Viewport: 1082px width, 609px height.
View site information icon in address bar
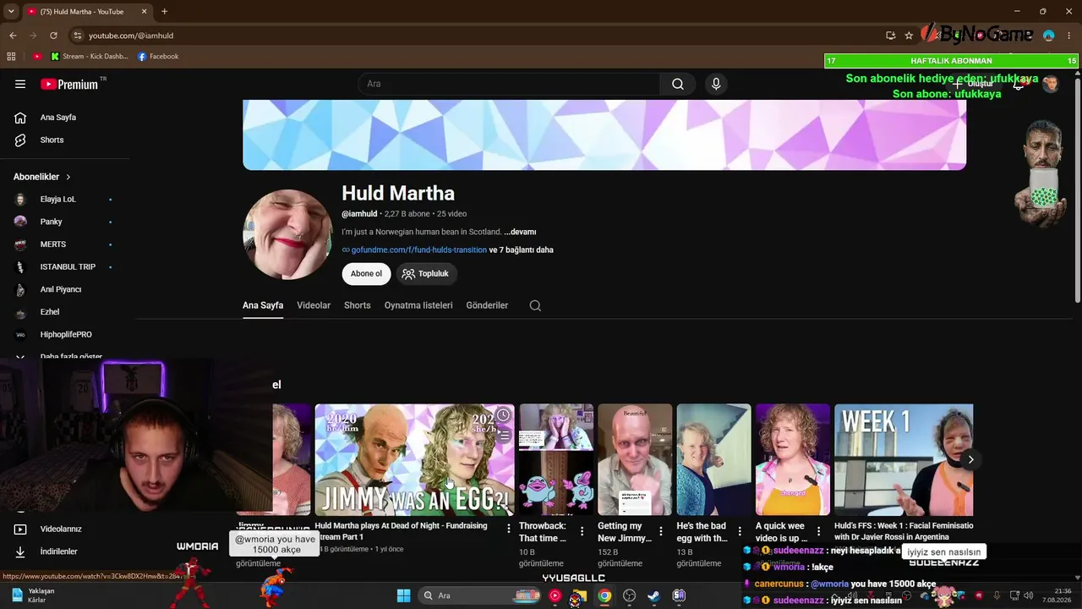(x=77, y=36)
